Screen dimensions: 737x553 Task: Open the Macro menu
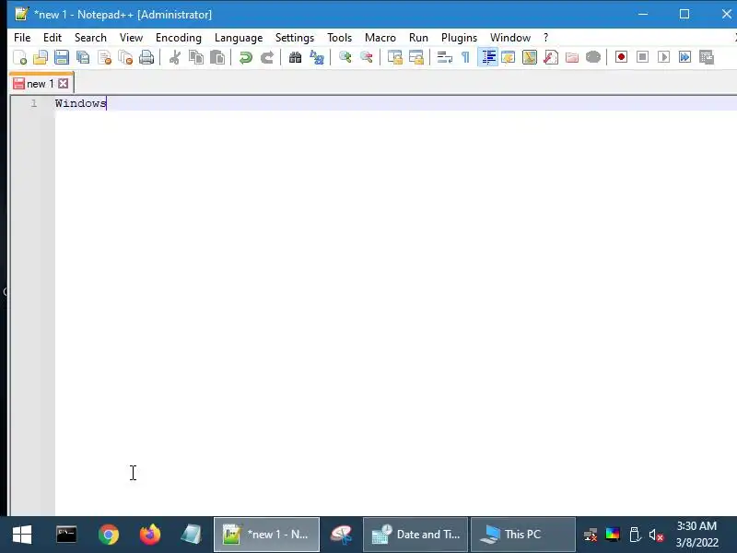[380, 38]
